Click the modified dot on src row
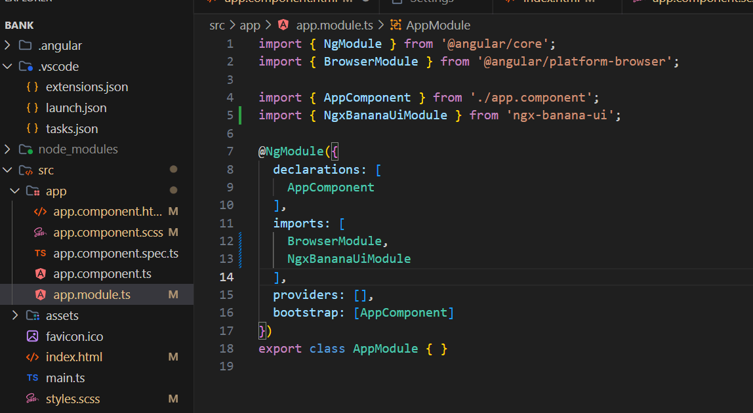Viewport: 753px width, 413px height. (173, 169)
